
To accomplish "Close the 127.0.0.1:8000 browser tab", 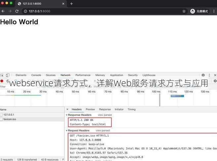I will click(x=63, y=4).
